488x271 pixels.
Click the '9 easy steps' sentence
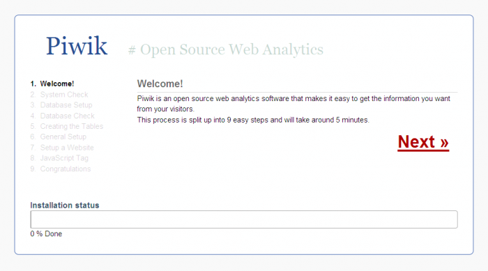pyautogui.click(x=253, y=120)
